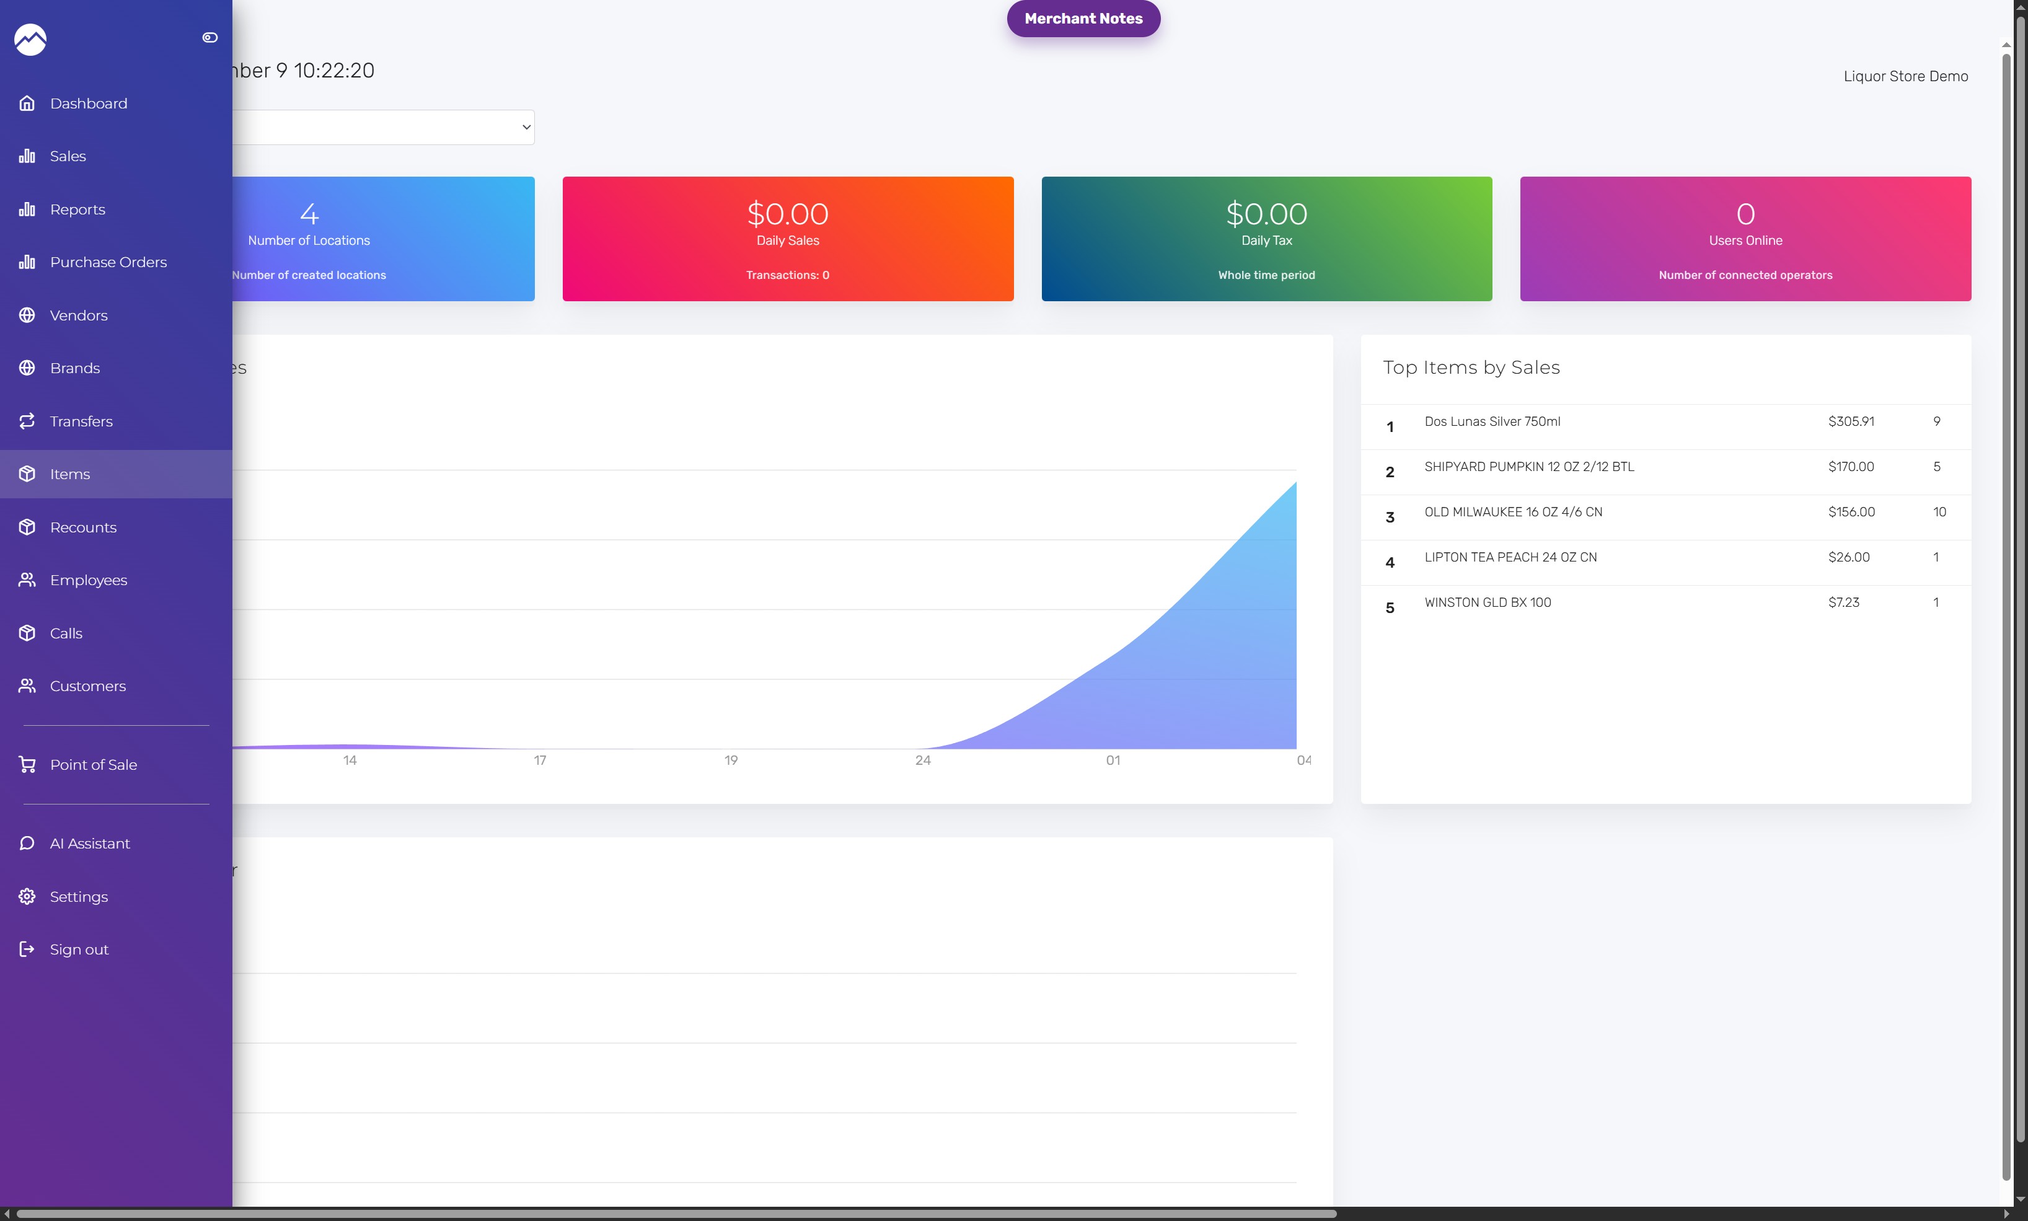This screenshot has height=1221, width=2028.
Task: Click OLD MILWAUKEE 16 OZ 4/6 CN
Action: (x=1513, y=512)
